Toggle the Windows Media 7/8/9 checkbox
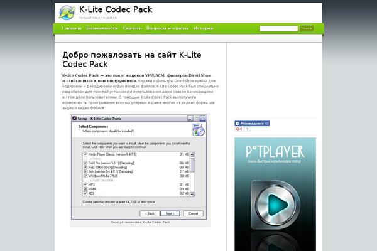Viewport: 377px width, 251px height. (85, 176)
